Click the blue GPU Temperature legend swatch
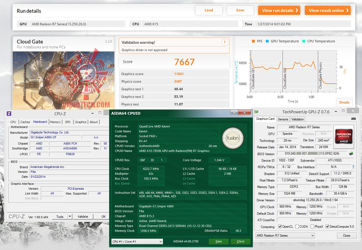Viewport: 362px width, 250px height. (x=267, y=41)
